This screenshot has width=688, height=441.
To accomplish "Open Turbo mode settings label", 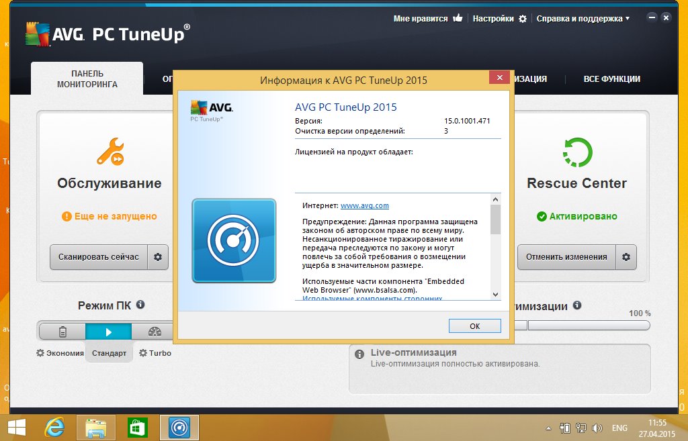I will pos(155,353).
